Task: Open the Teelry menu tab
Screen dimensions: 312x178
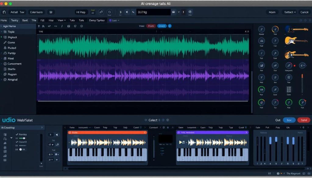Action: tap(15, 20)
